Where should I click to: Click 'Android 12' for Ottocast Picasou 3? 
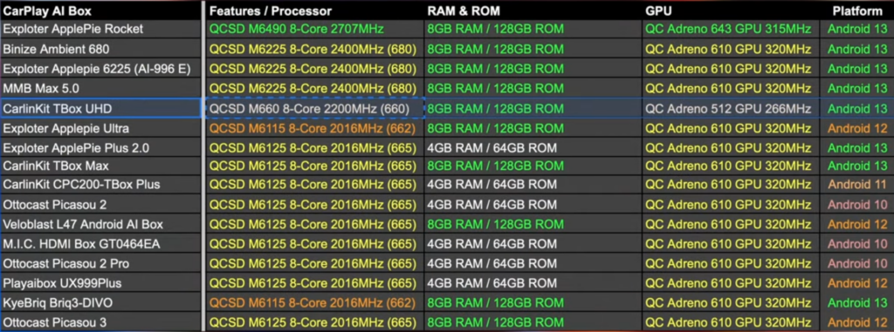[857, 322]
